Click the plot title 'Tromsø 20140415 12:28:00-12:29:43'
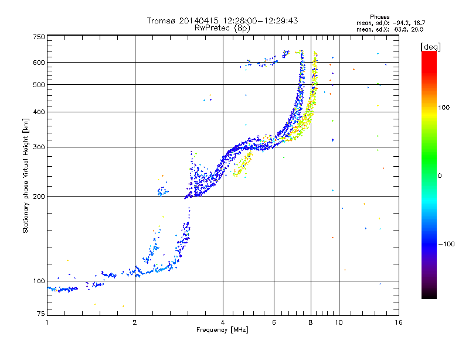This screenshot has width=469, height=351. coord(222,20)
